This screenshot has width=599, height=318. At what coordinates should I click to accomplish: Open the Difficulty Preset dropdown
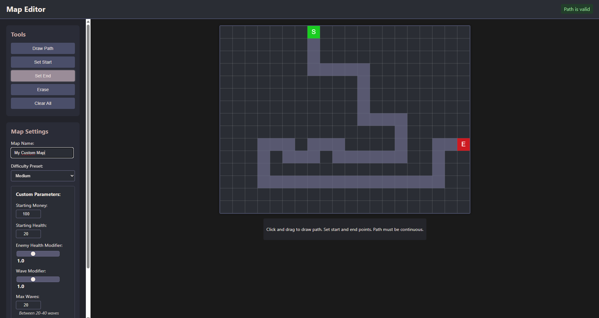tap(43, 176)
